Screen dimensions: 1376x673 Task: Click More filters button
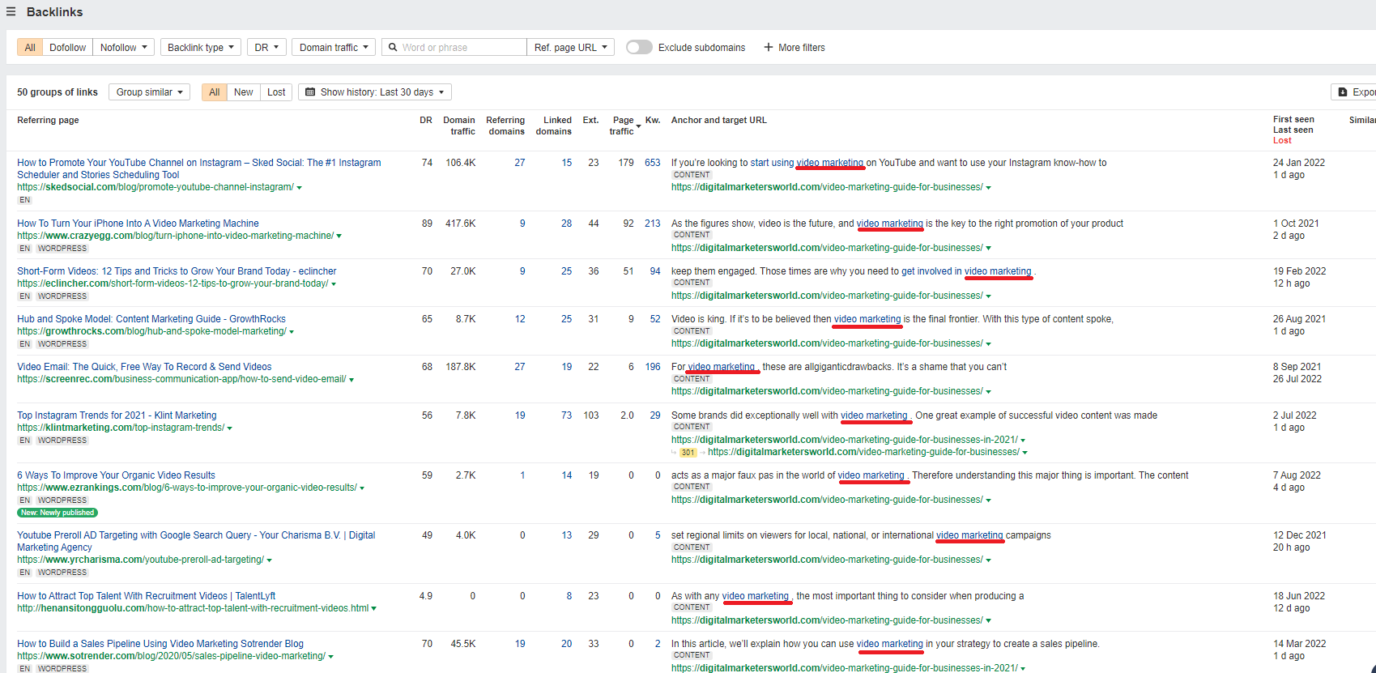coord(795,48)
